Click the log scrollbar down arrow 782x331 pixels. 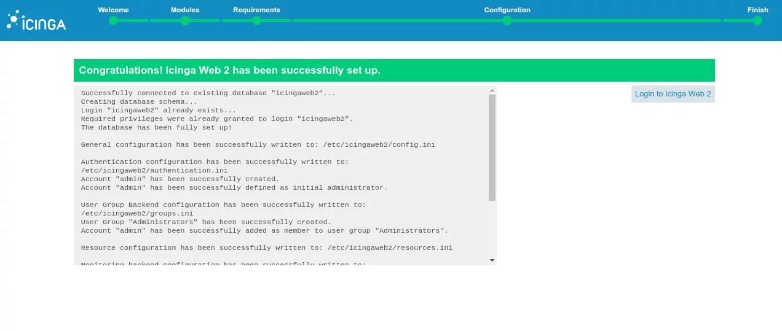(x=492, y=260)
